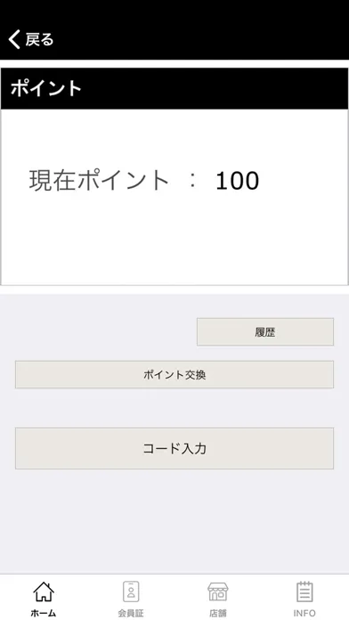The width and height of the screenshot is (349, 620).
Task: Tap the house icon in bottom bar
Action: [44, 591]
